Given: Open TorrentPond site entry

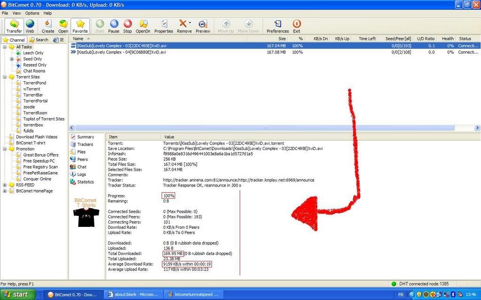Looking at the screenshot, I should coord(34,82).
